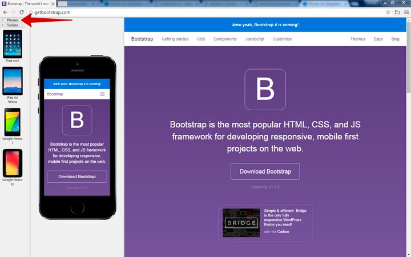Click the browser forward arrow
The image size is (411, 257).
pos(13,12)
